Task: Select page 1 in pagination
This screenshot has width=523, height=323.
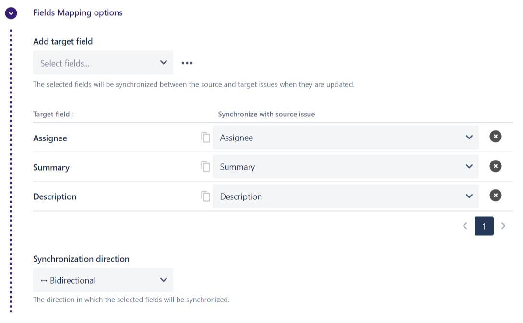Action: click(x=484, y=226)
